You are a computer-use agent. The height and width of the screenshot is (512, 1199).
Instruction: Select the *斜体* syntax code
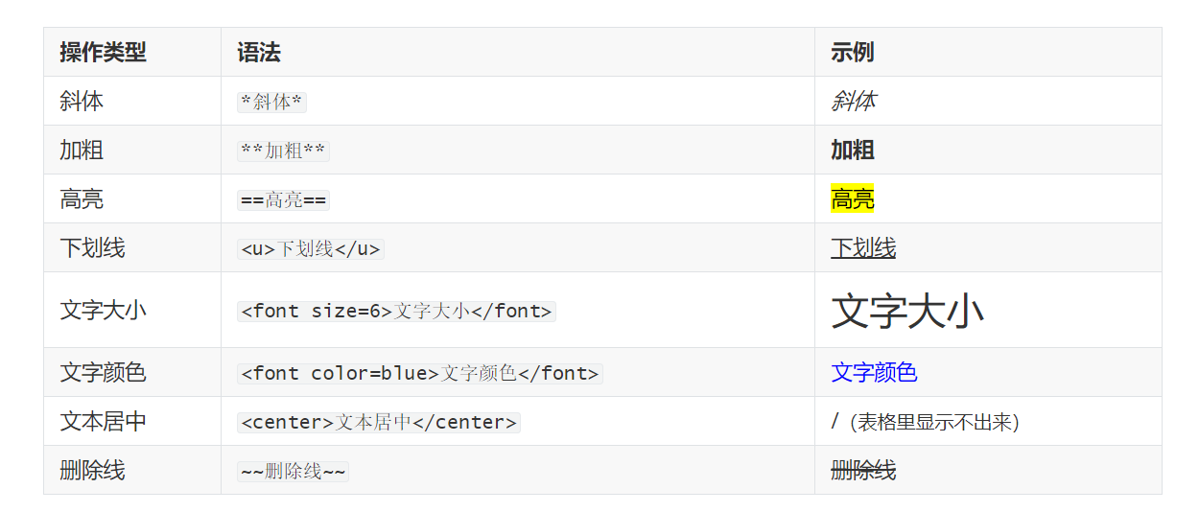tap(271, 103)
